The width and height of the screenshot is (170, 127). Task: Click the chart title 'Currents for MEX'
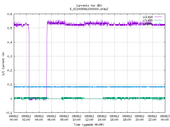[89, 6]
